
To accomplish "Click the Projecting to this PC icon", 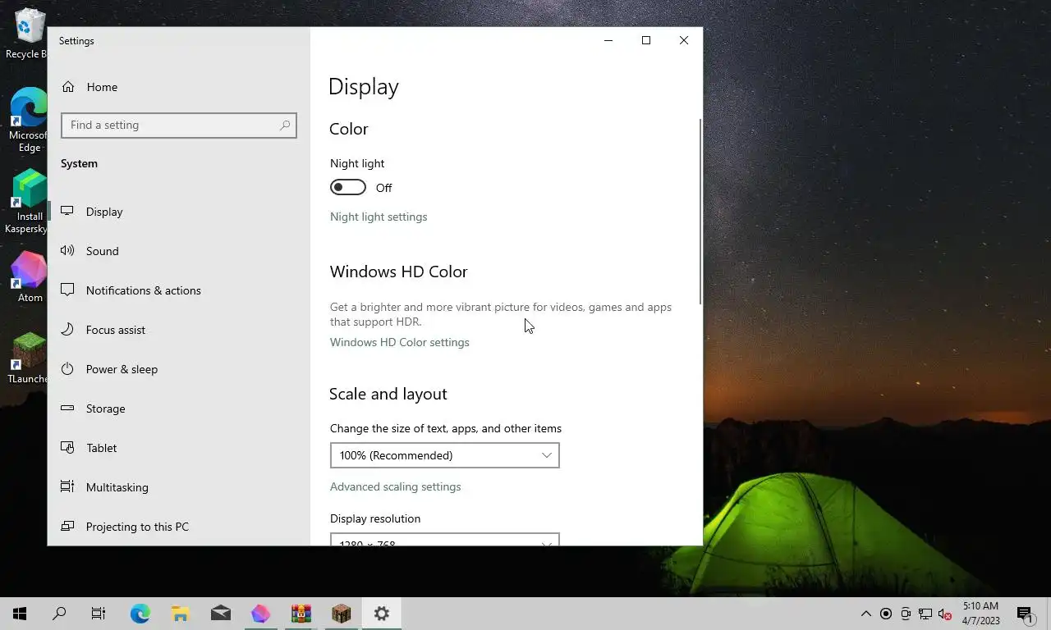I will pyautogui.click(x=67, y=527).
